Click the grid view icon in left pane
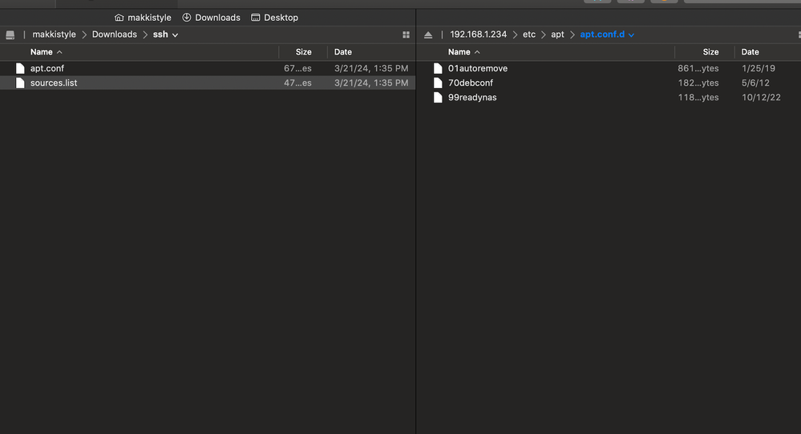Viewport: 801px width, 434px height. (406, 34)
